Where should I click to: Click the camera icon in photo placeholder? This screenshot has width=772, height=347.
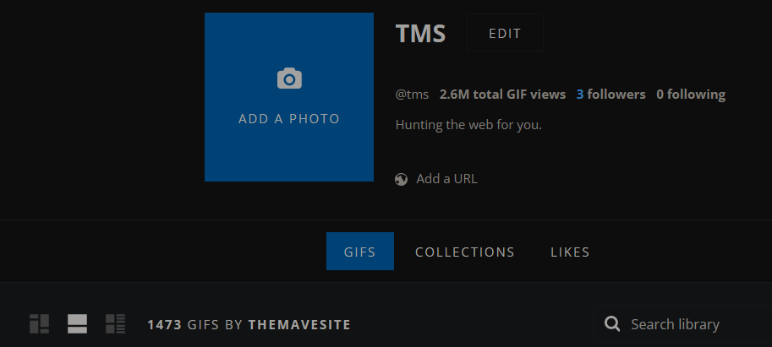point(289,79)
